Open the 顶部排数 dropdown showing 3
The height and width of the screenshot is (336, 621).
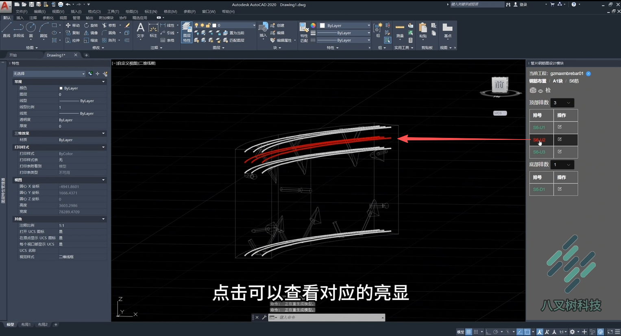pos(562,103)
